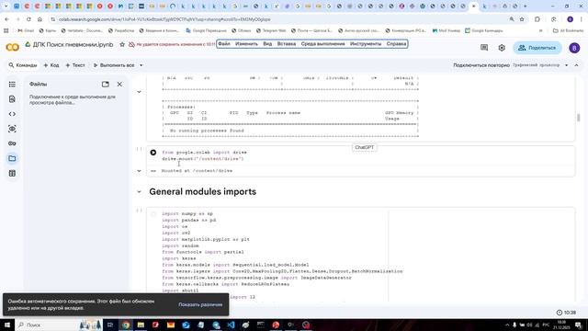Open the secrets key sidebar icon
This screenshot has width=588, height=331.
[12, 143]
